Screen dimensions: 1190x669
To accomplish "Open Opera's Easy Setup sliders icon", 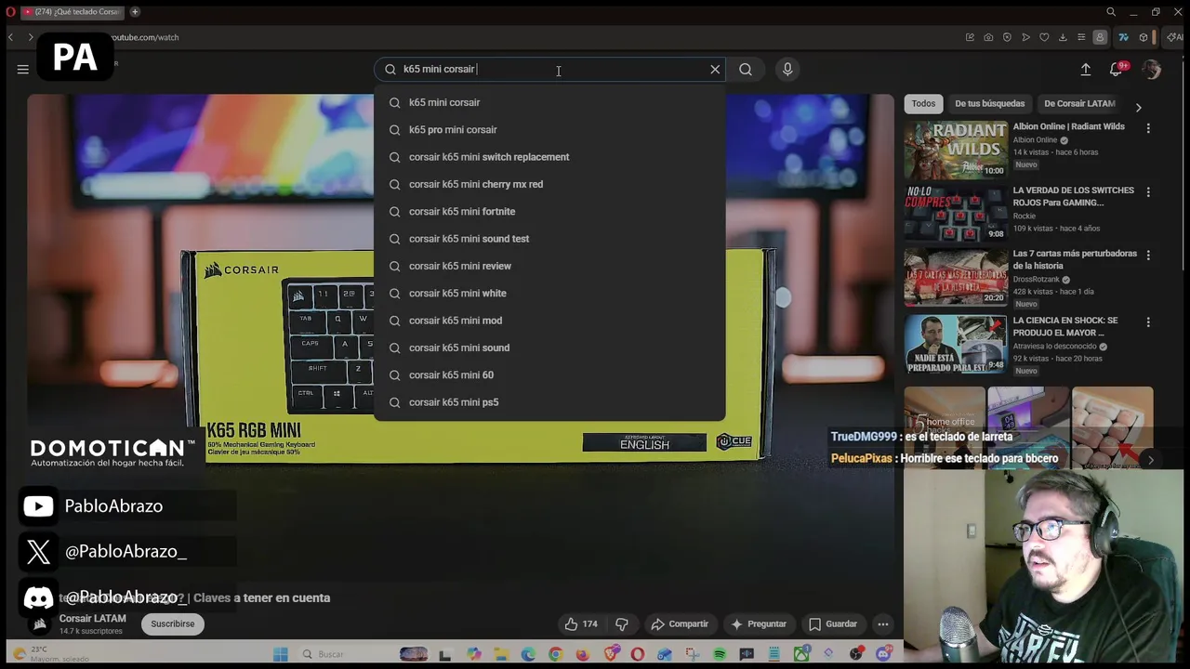I will 1081,37.
